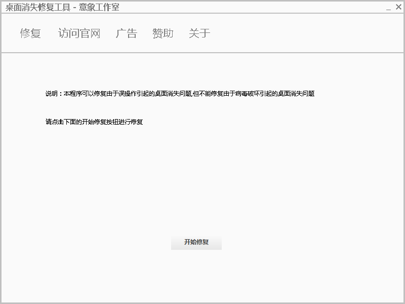The image size is (405, 304).
Task: Open the advertisement page
Action: pyautogui.click(x=127, y=33)
